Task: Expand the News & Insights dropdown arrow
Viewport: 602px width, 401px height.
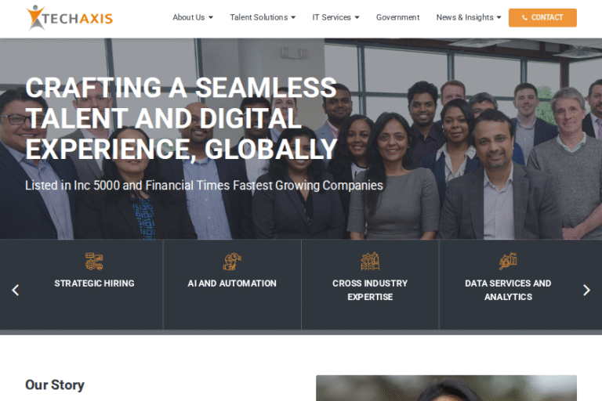Action: [499, 18]
